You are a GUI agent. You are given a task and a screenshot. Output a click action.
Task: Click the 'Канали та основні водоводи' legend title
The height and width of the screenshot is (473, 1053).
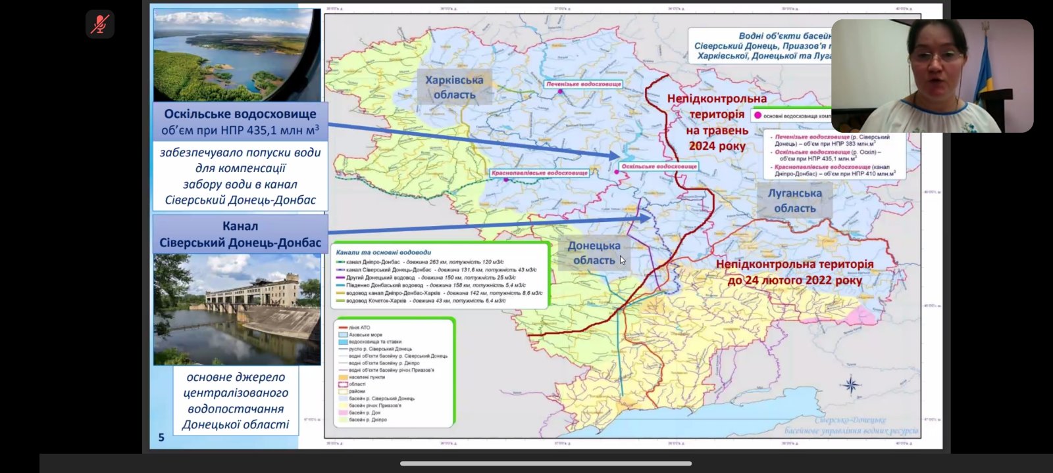click(384, 252)
